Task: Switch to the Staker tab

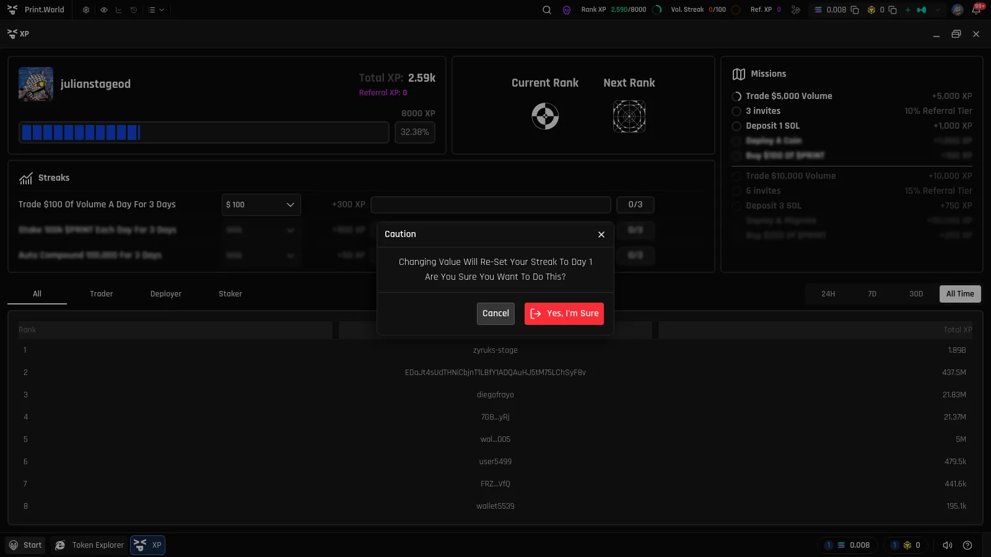Action: pyautogui.click(x=230, y=294)
